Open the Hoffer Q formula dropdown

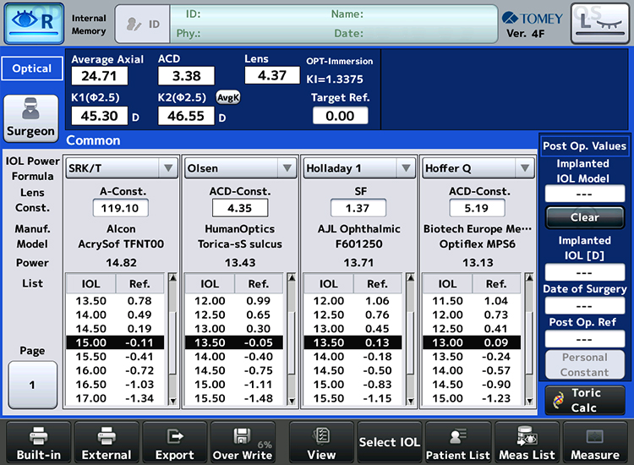click(478, 168)
